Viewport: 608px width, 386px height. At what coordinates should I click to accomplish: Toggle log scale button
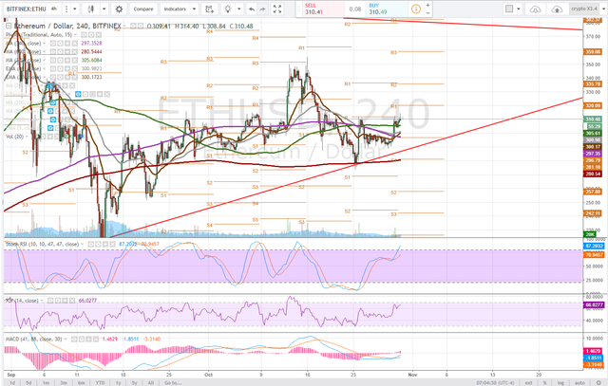click(x=560, y=383)
